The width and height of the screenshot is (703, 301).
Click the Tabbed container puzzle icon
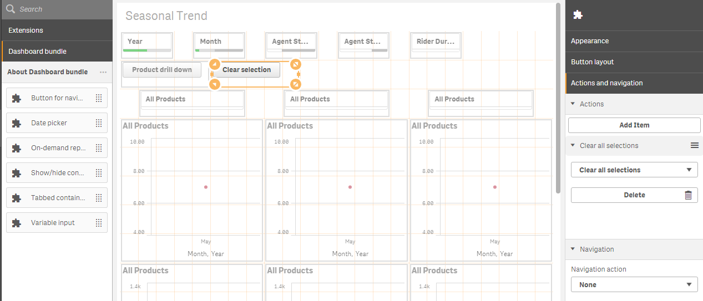[17, 198]
